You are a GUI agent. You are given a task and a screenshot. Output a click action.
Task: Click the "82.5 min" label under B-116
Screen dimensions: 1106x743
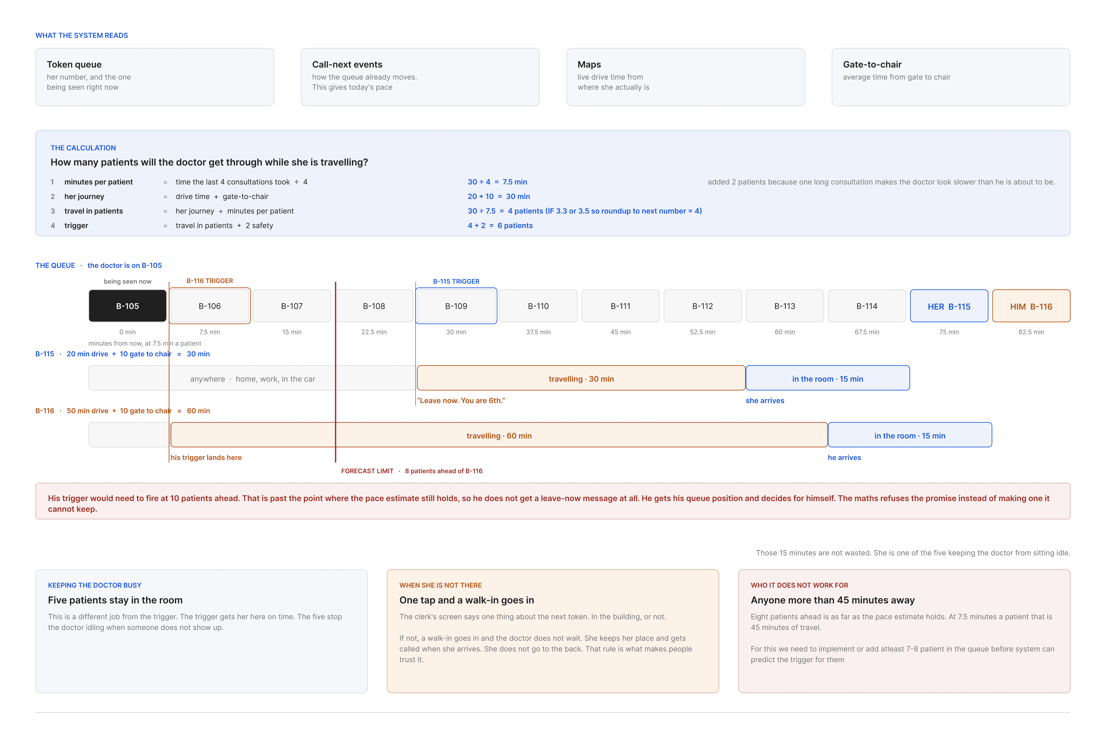coord(1031,332)
